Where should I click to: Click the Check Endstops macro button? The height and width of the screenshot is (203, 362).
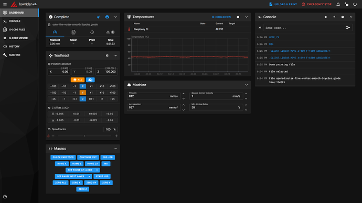(63, 157)
